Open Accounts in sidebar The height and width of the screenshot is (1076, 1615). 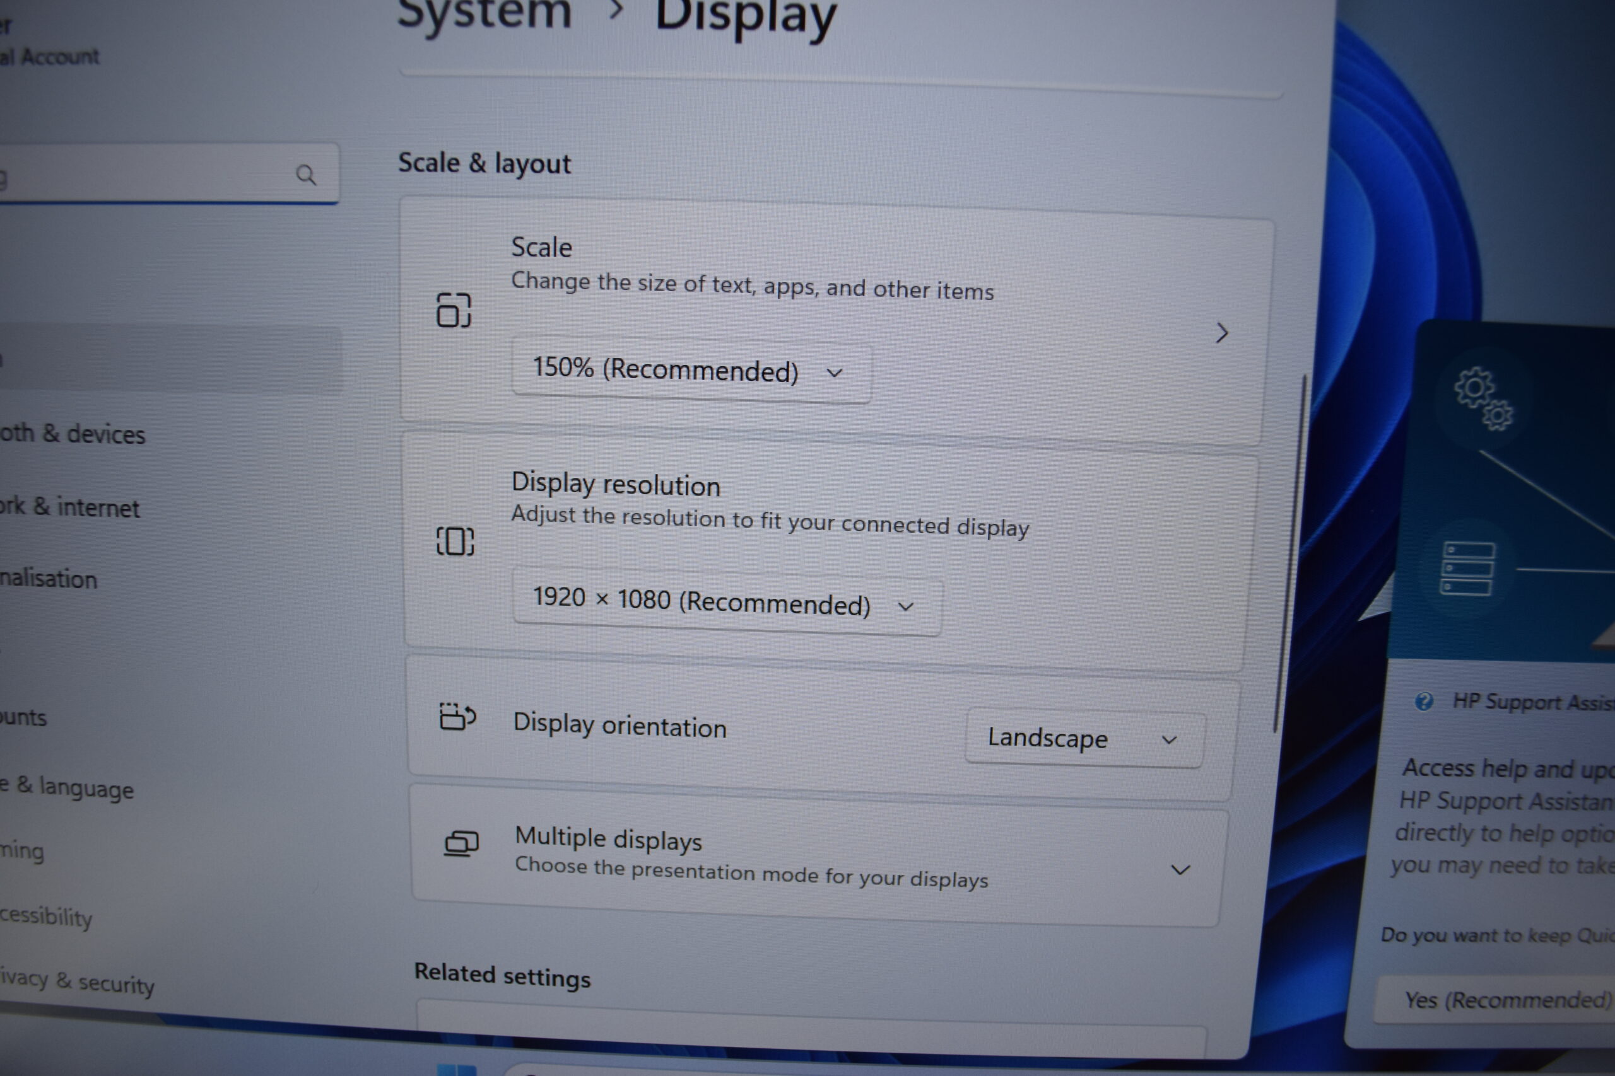[x=23, y=717]
